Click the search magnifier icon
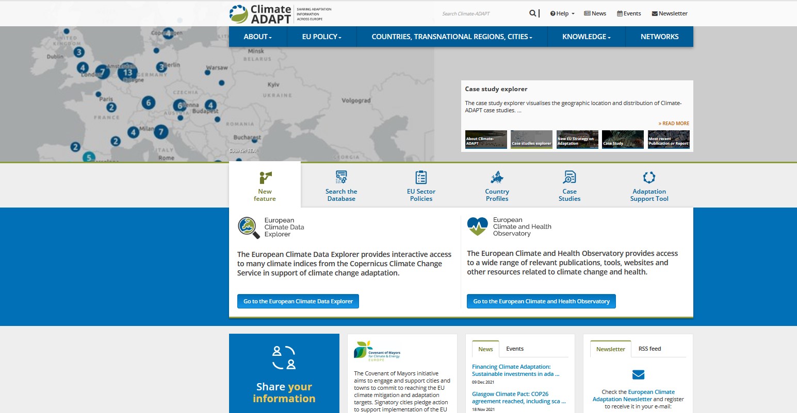The width and height of the screenshot is (797, 413). point(532,13)
